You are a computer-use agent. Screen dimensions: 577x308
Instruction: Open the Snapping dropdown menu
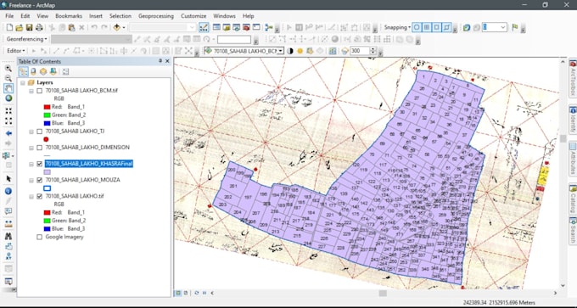397,28
